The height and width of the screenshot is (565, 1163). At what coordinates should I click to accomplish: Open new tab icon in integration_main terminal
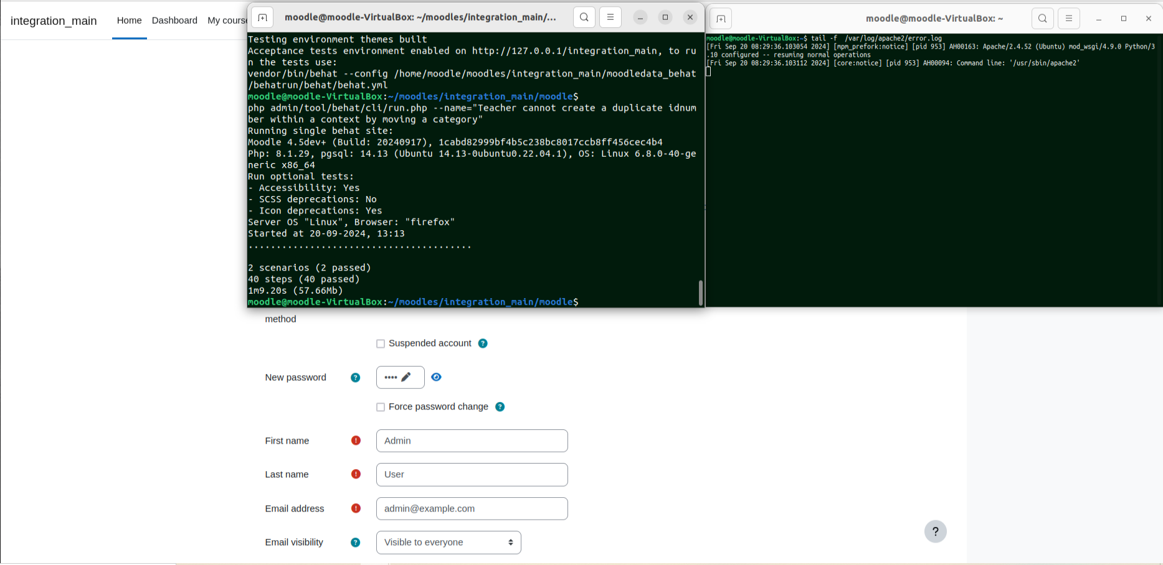point(263,17)
